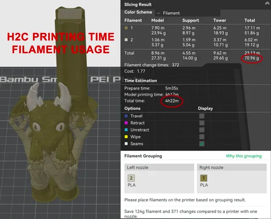Toggle Retract display checkbox
The image size is (271, 219).
click(x=202, y=123)
